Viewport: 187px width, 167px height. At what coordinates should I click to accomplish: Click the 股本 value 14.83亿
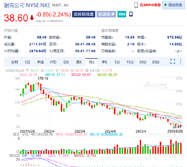pyautogui.click(x=176, y=44)
